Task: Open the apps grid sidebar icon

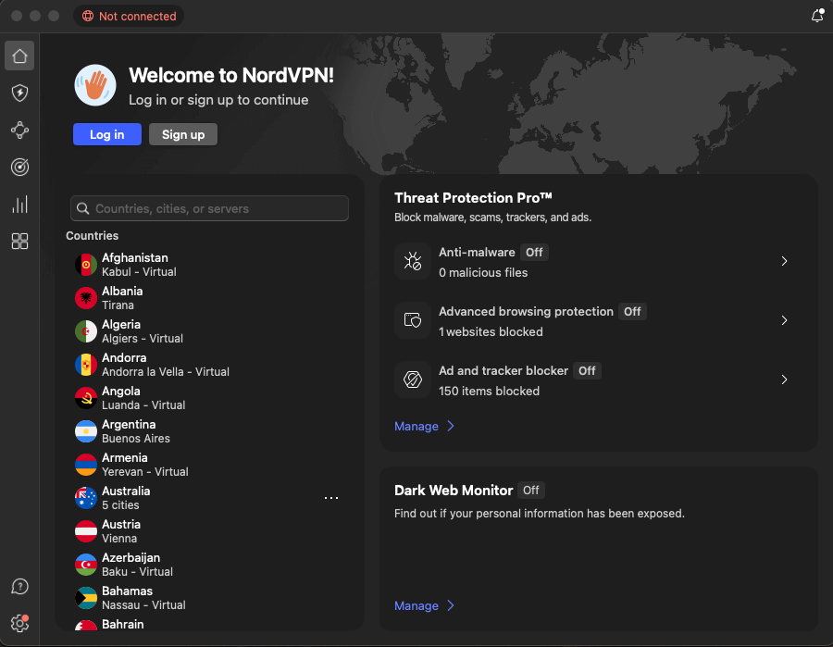Action: coord(19,242)
